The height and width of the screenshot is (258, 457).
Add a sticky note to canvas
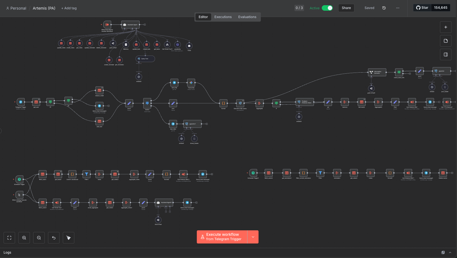[445, 41]
